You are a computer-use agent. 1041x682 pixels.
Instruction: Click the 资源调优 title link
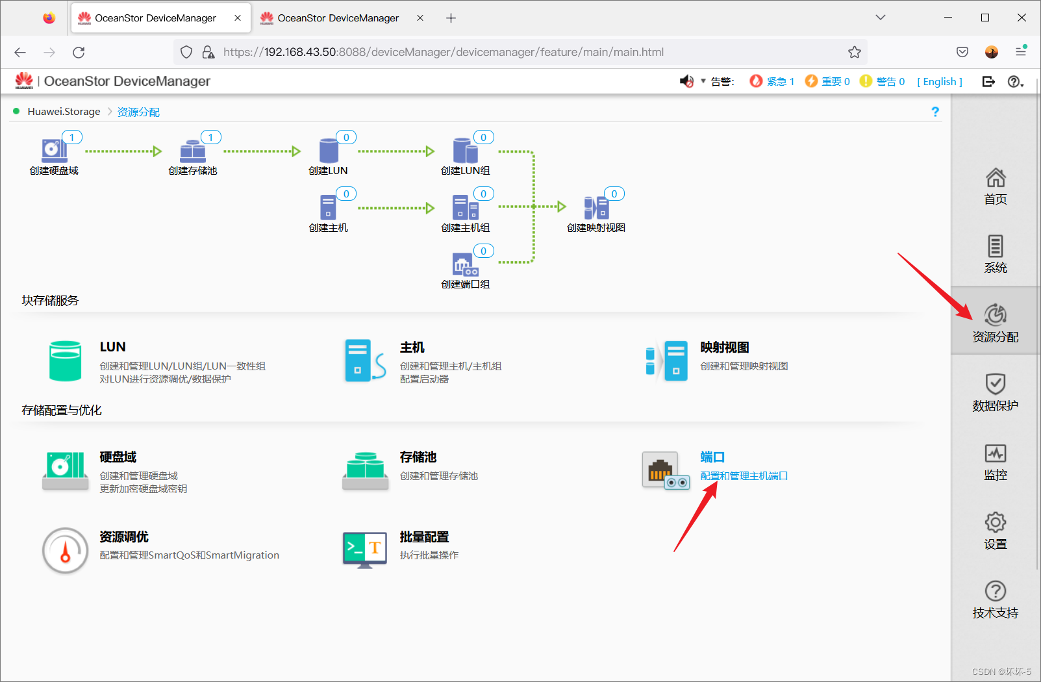124,537
